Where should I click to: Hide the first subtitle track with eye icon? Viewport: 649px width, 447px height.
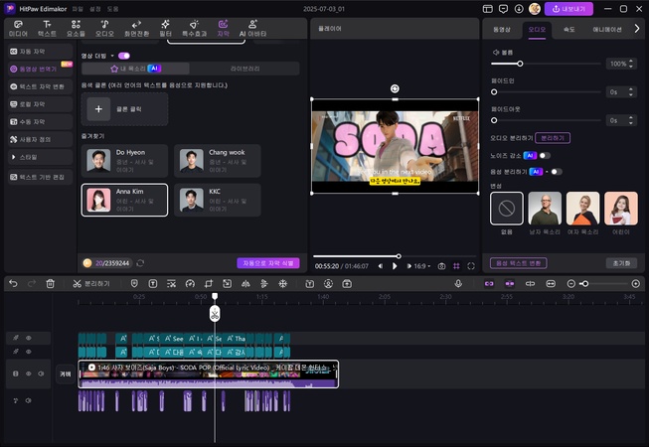(x=29, y=338)
